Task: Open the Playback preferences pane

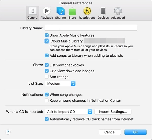Action: (x=47, y=13)
